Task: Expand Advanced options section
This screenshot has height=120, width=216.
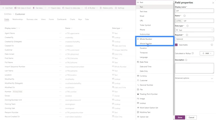Action: coord(194,78)
